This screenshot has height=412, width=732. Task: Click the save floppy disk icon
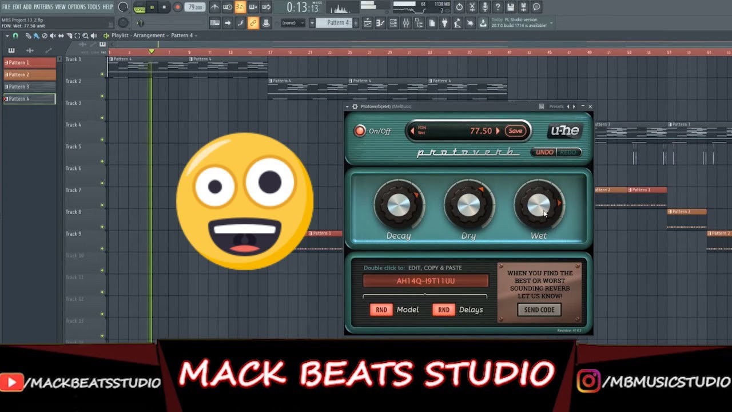click(x=511, y=7)
